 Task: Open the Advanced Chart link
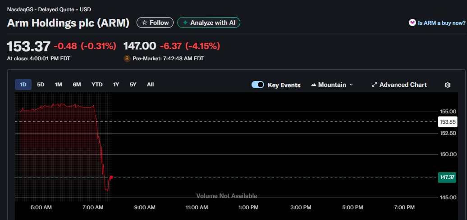pos(399,85)
